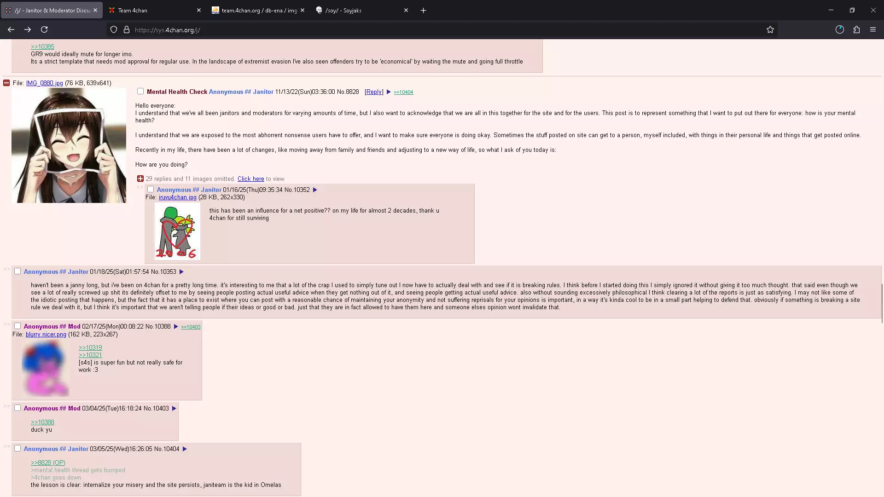Tick the checkbox on post No.10353
Viewport: 884px width, 497px height.
pos(17,272)
